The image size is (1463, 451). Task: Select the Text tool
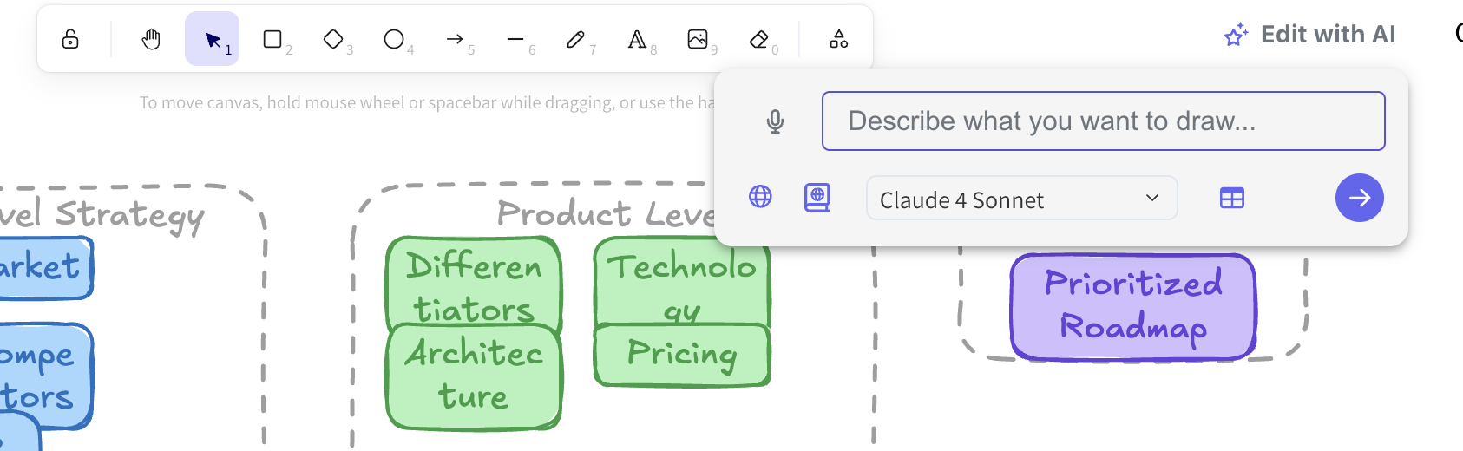coord(637,39)
